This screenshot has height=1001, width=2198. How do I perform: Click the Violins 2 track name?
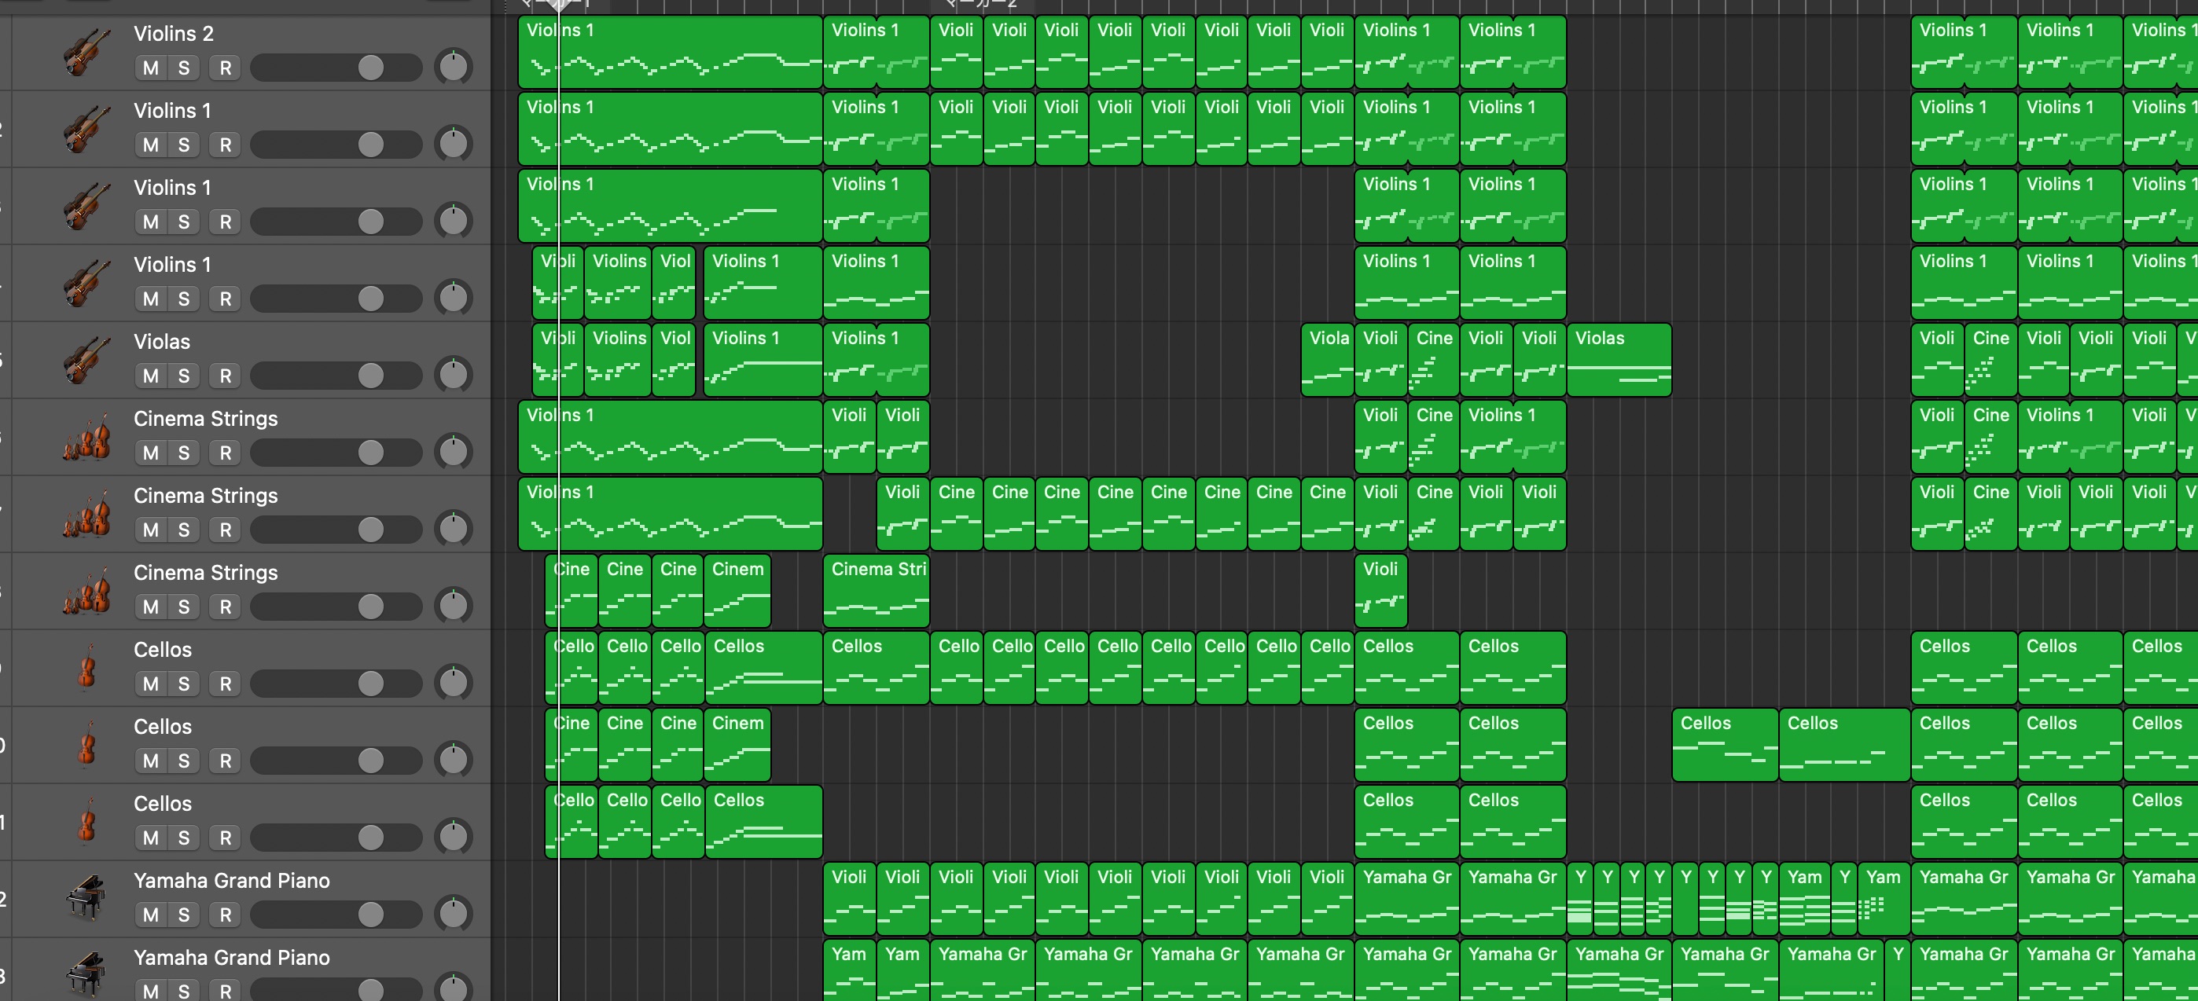pyautogui.click(x=173, y=34)
